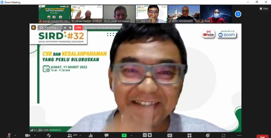Open the View layout menu
271x138 pixels.
(264, 8)
